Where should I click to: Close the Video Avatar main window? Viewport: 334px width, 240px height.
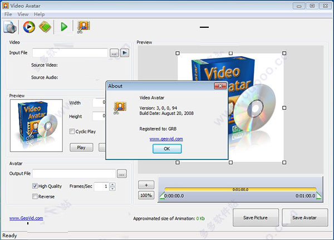[x=325, y=6]
